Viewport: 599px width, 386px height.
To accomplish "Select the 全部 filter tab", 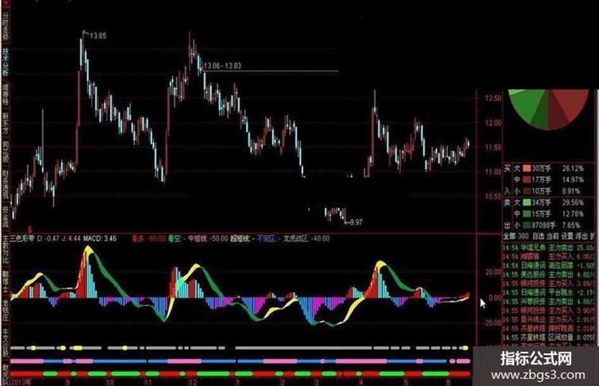I will 509,236.
